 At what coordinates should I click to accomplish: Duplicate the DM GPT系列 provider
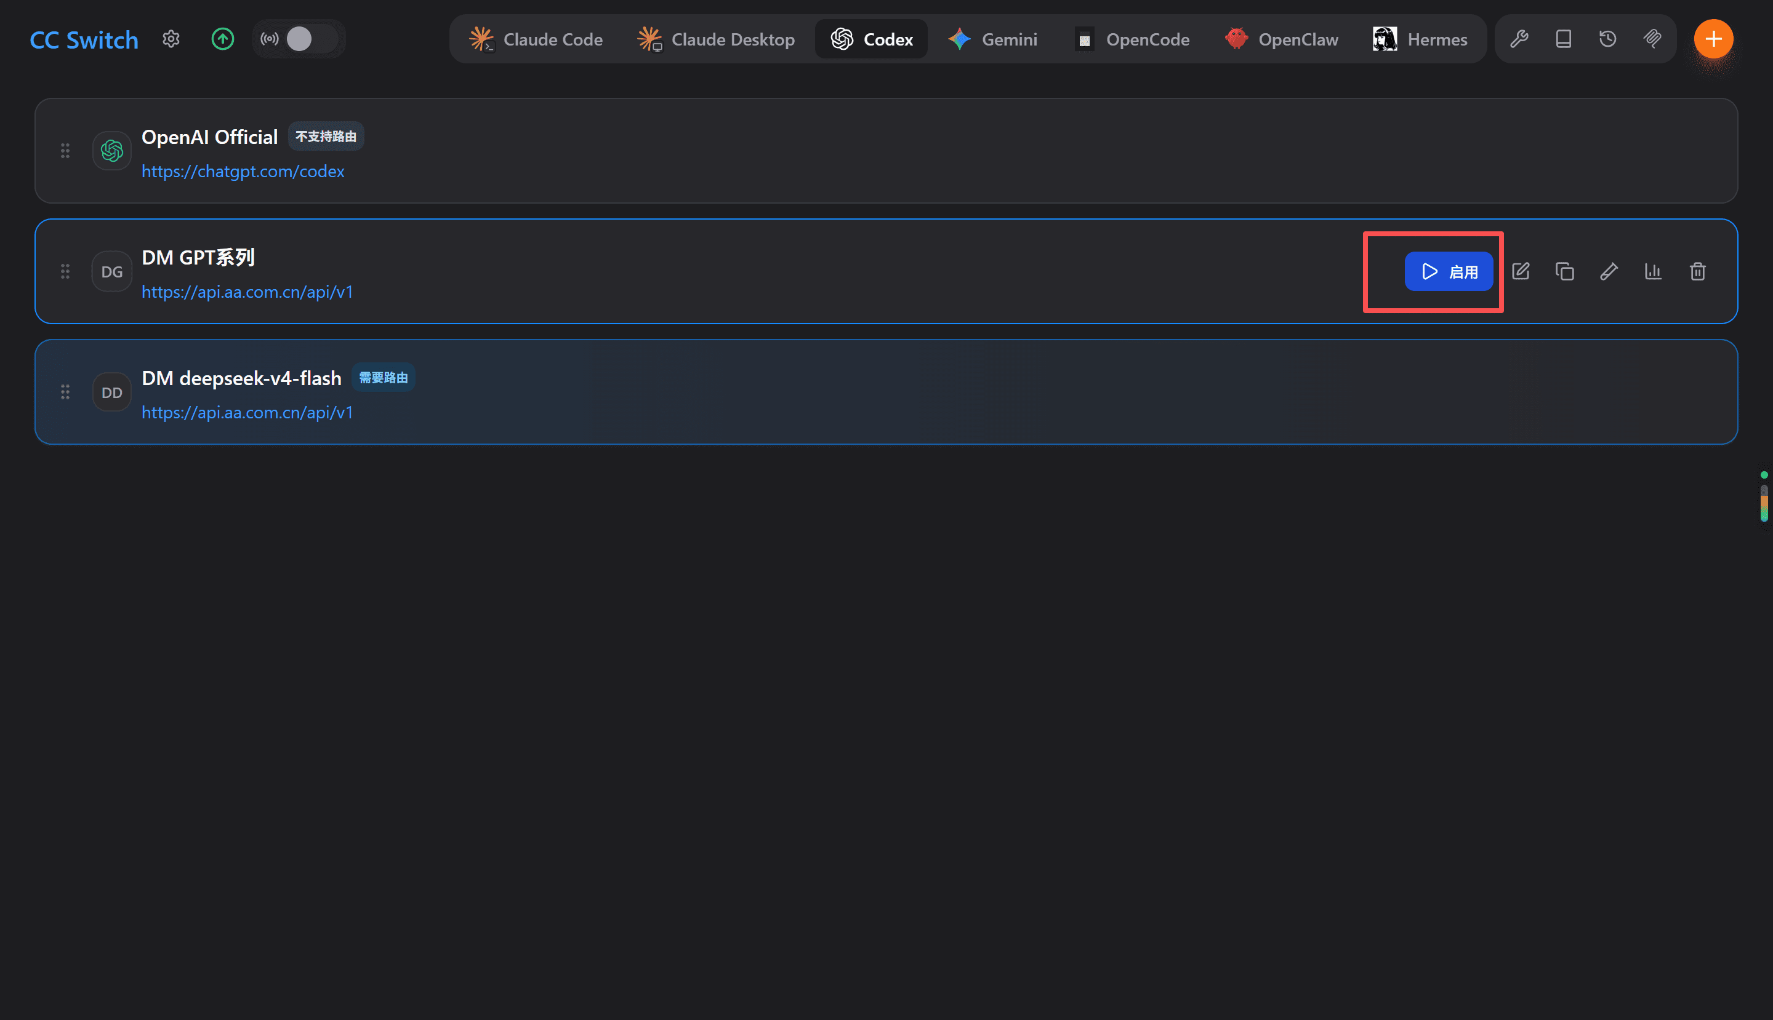coord(1565,271)
